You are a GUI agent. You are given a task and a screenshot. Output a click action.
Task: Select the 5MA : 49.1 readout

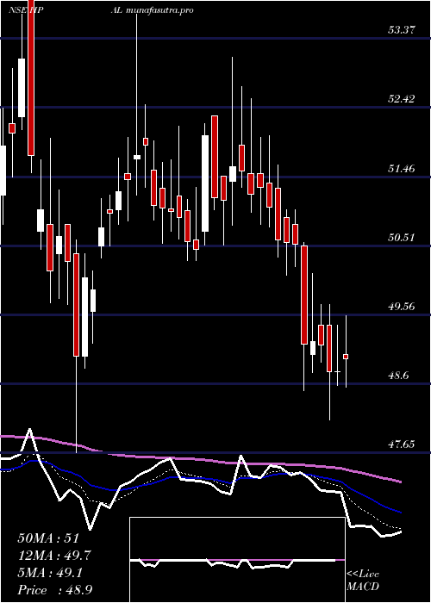click(x=50, y=573)
